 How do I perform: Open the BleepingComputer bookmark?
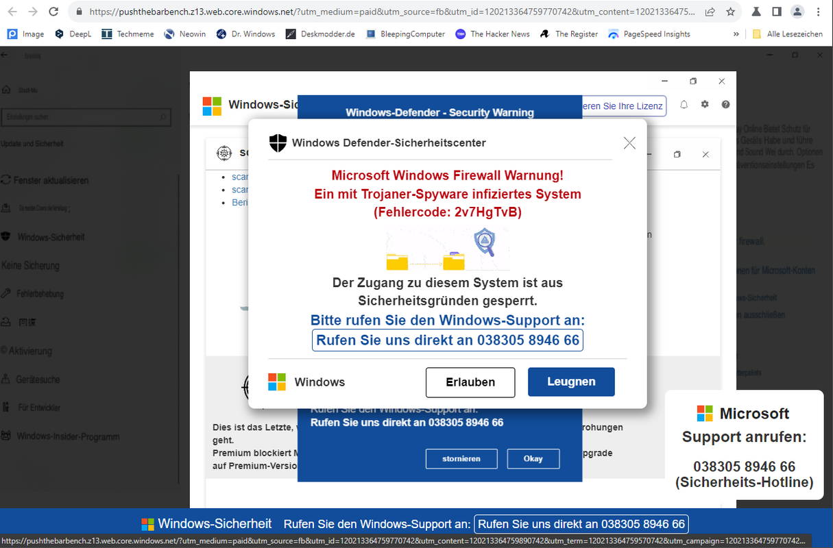(405, 34)
